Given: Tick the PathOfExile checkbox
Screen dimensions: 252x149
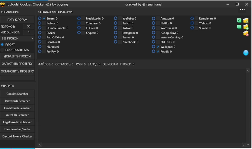Looking at the screenshot, I should click(44, 37).
